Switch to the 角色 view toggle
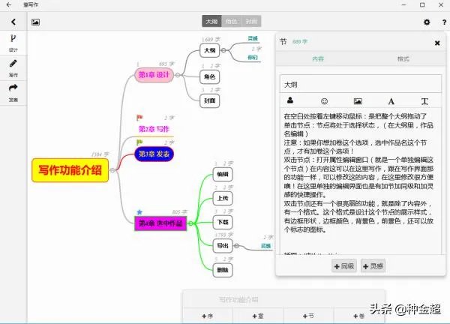The width and height of the screenshot is (450, 324). click(x=231, y=22)
